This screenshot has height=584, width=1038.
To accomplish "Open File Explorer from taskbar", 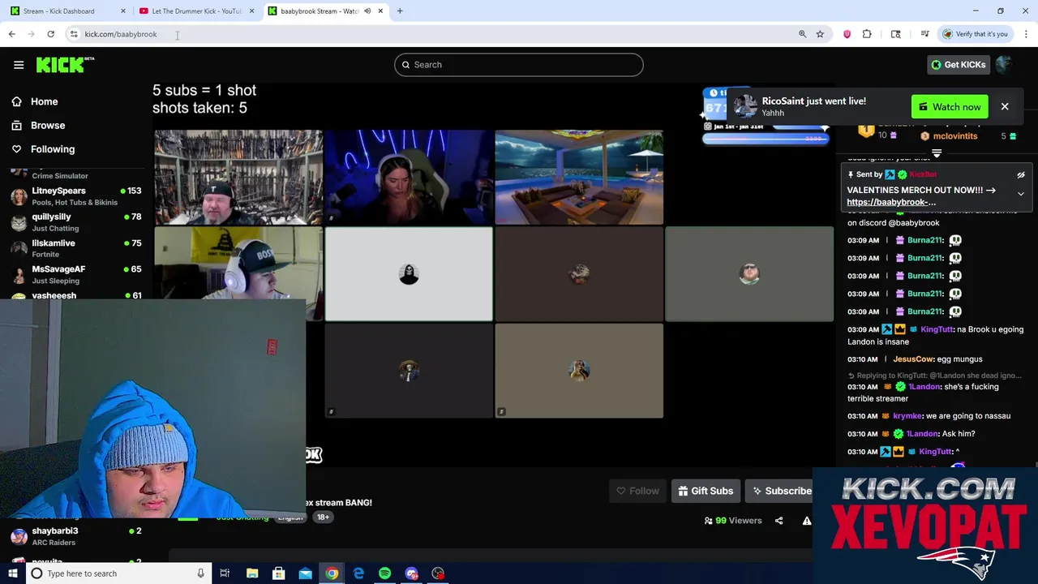I will coord(252,573).
